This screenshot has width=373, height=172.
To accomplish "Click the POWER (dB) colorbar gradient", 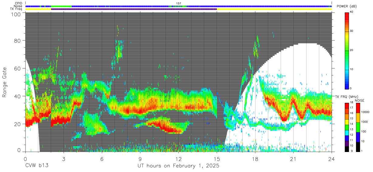I will (347, 50).
